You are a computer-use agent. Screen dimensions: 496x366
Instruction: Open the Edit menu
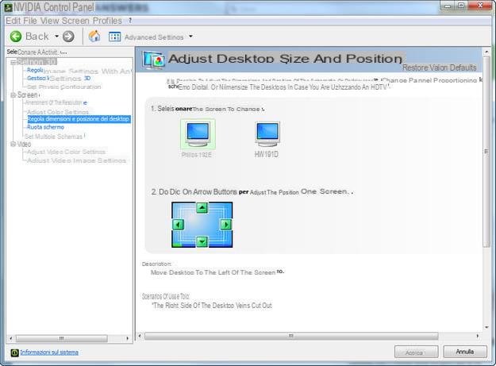click(x=13, y=21)
